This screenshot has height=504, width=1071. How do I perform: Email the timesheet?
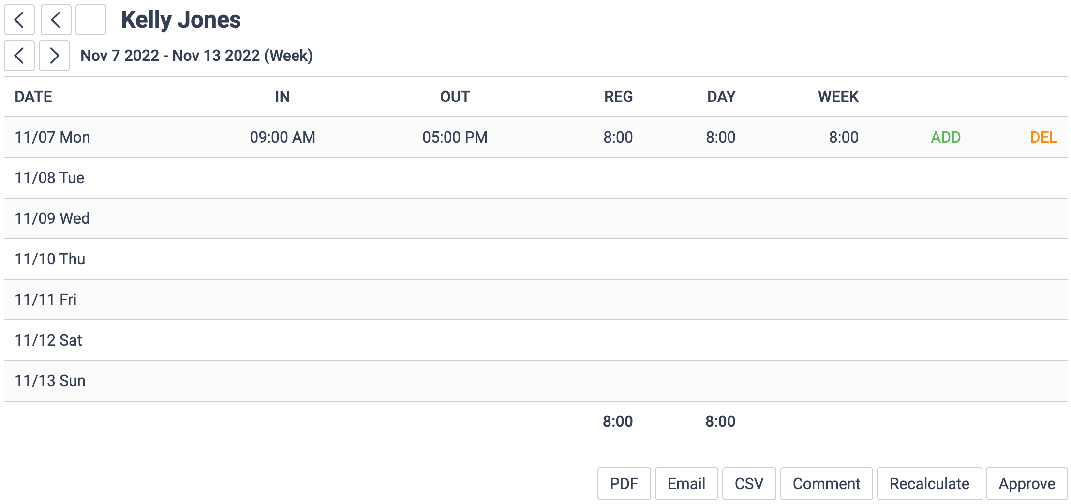686,483
